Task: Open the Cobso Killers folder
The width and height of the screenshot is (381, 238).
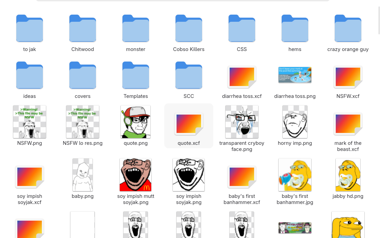Action: [189, 29]
